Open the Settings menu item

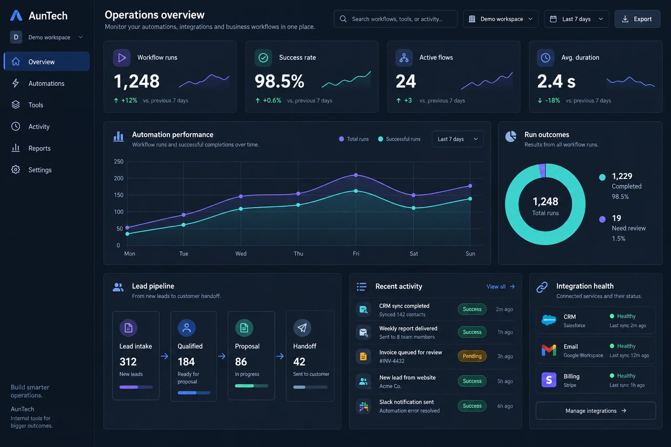click(47, 170)
